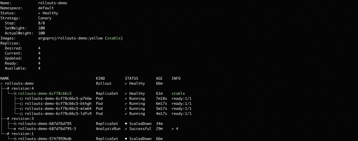Click the green check beside Status Healthy at top

(x=39, y=13)
